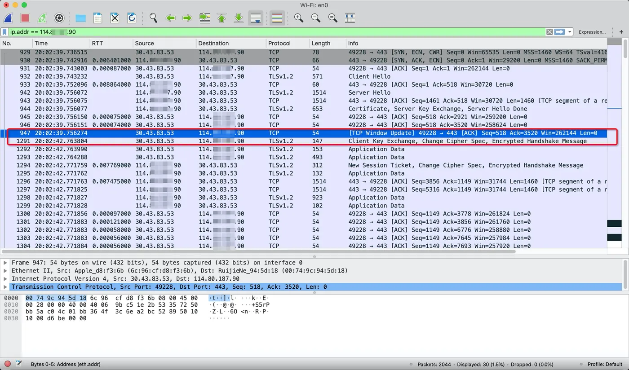Open the Expression… filter builder
The width and height of the screenshot is (629, 370).
click(592, 32)
